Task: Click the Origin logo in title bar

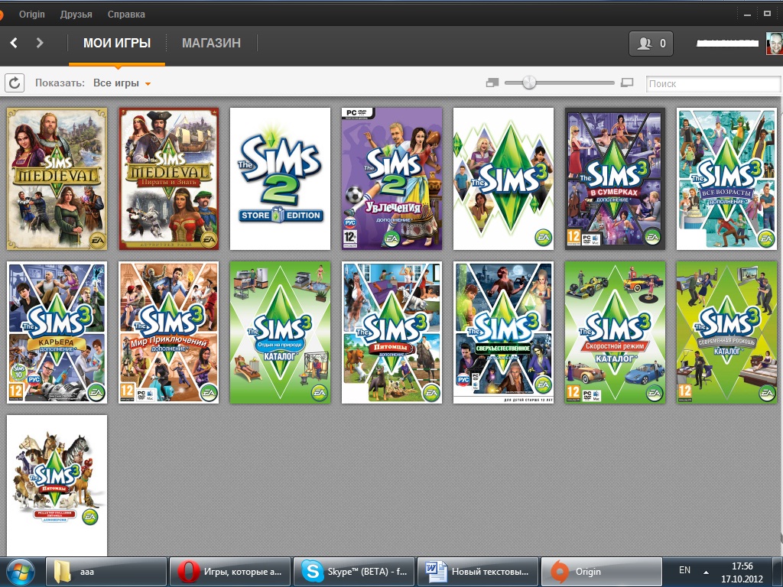Action: click(x=2, y=14)
